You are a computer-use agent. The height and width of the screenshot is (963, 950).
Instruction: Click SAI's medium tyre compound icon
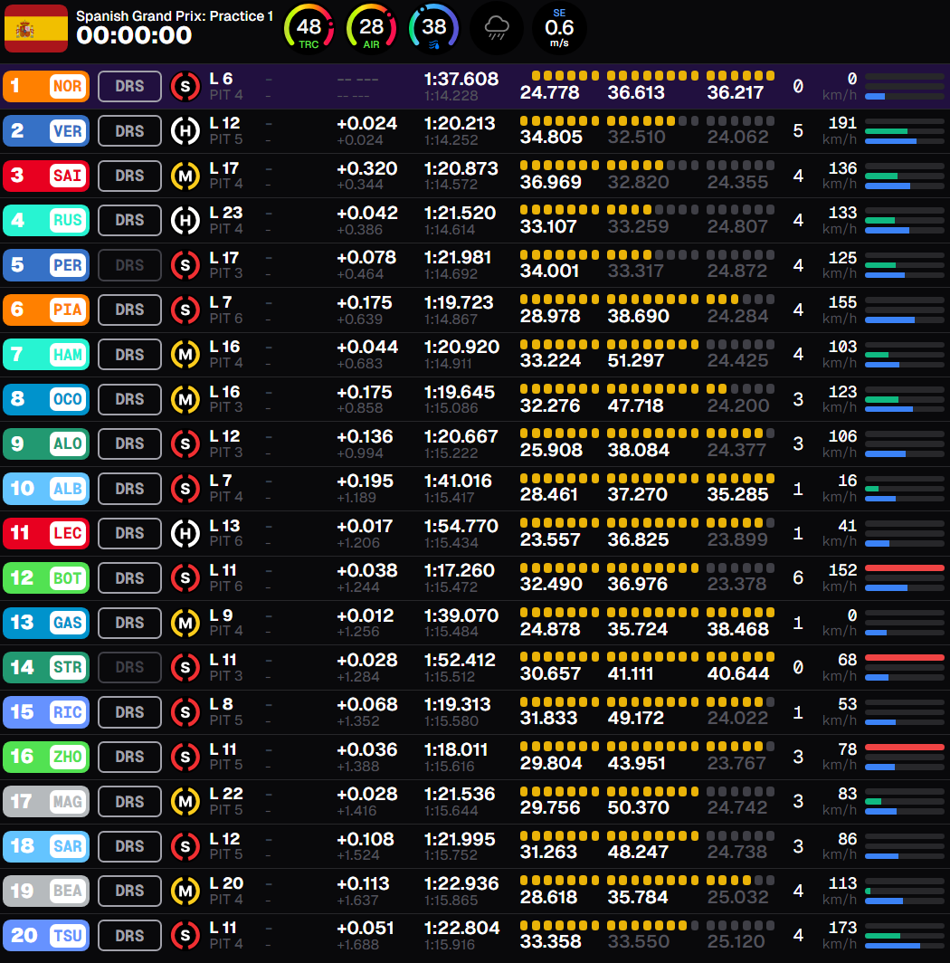click(185, 176)
